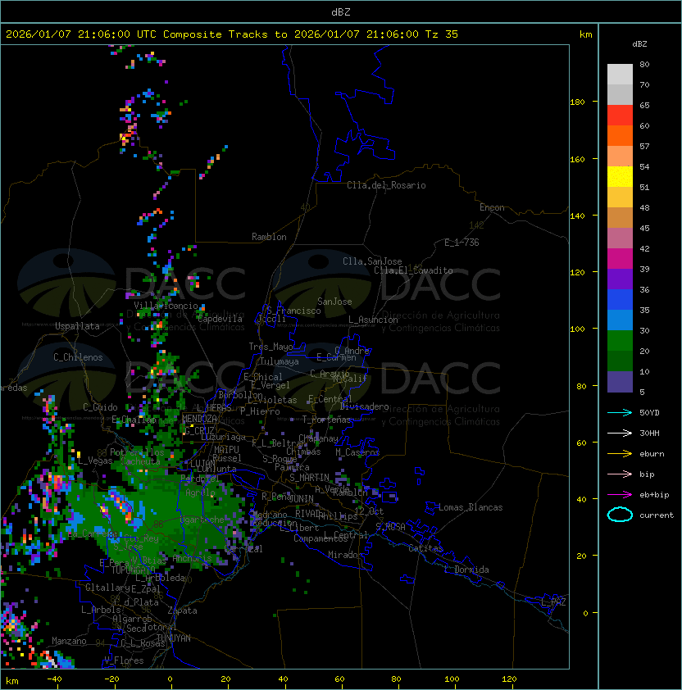Click the 'Tz 35' value in header
The image size is (682, 690).
coord(442,34)
